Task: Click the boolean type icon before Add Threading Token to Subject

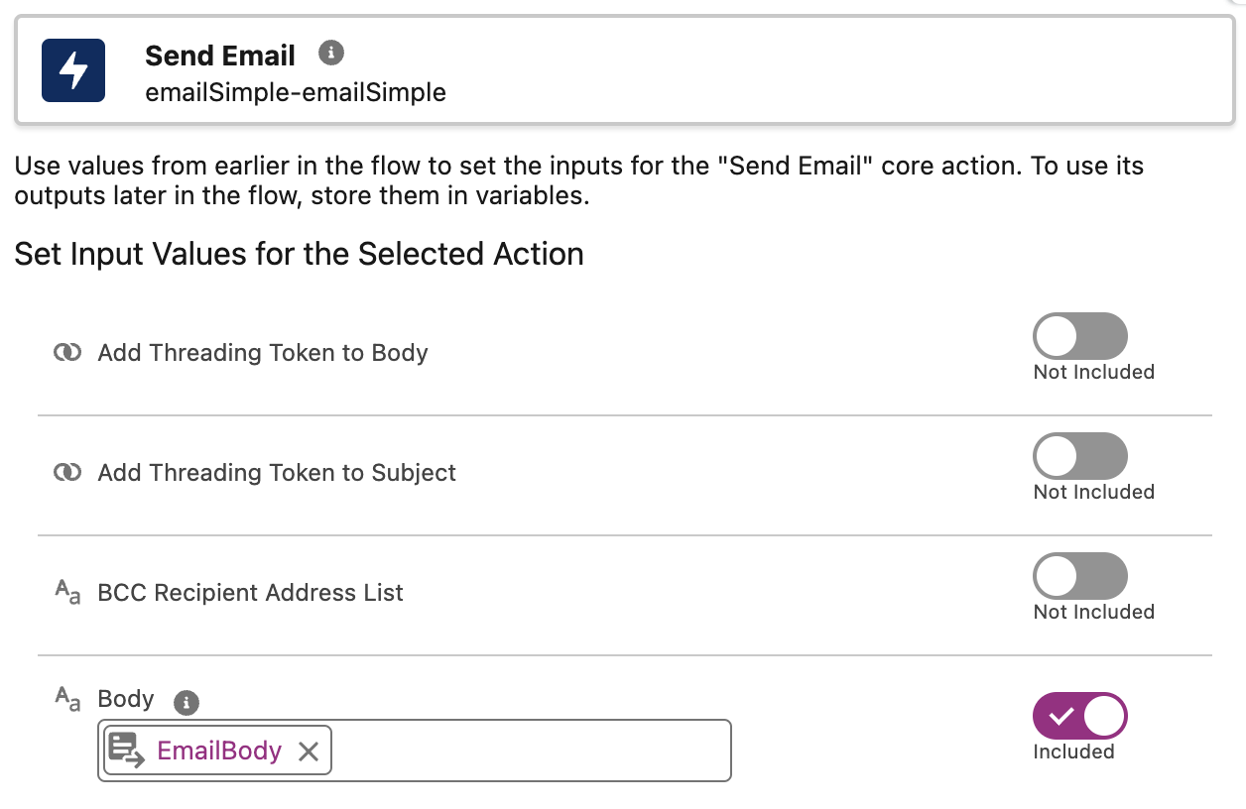Action: coord(66,472)
